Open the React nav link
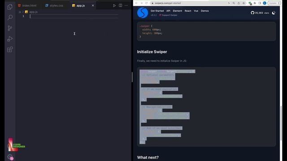 pyautogui.click(x=188, y=11)
